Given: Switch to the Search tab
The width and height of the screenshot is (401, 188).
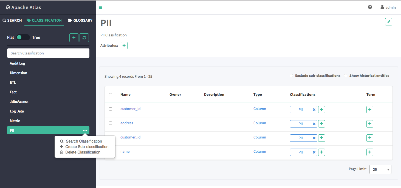Looking at the screenshot, I should [12, 20].
